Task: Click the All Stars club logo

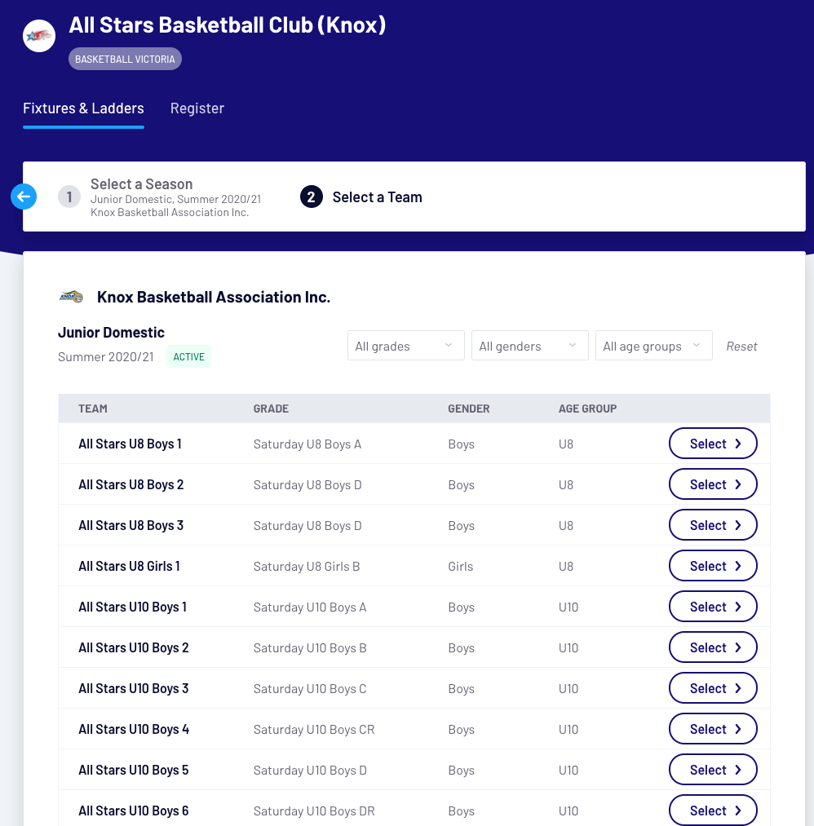Action: (39, 36)
